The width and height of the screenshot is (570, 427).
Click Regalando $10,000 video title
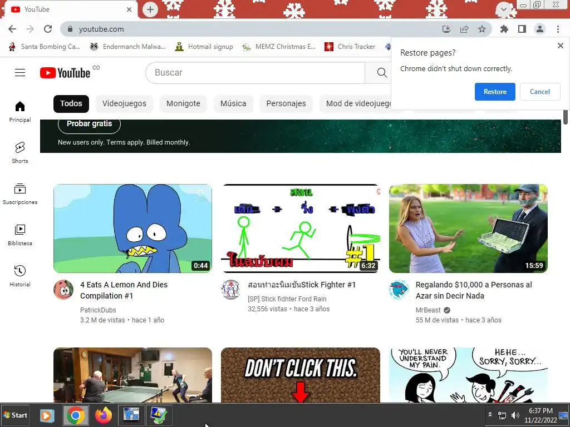pos(474,290)
